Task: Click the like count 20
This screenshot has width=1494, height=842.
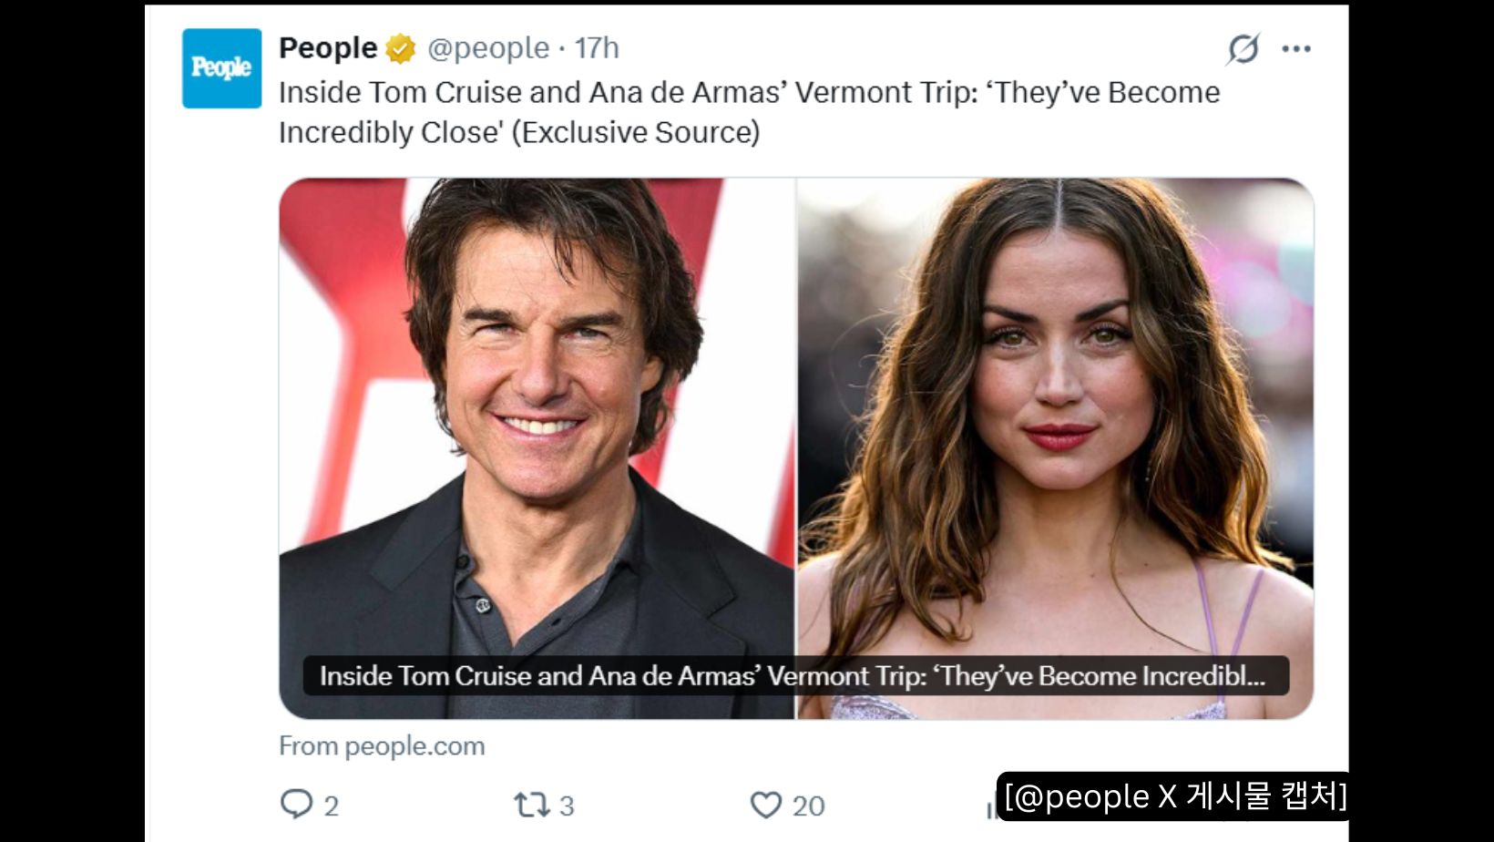Action: 808,806
